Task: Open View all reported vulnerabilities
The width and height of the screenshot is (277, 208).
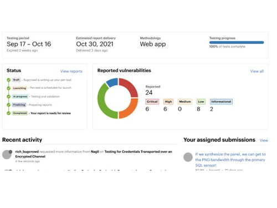Action: coord(257,72)
